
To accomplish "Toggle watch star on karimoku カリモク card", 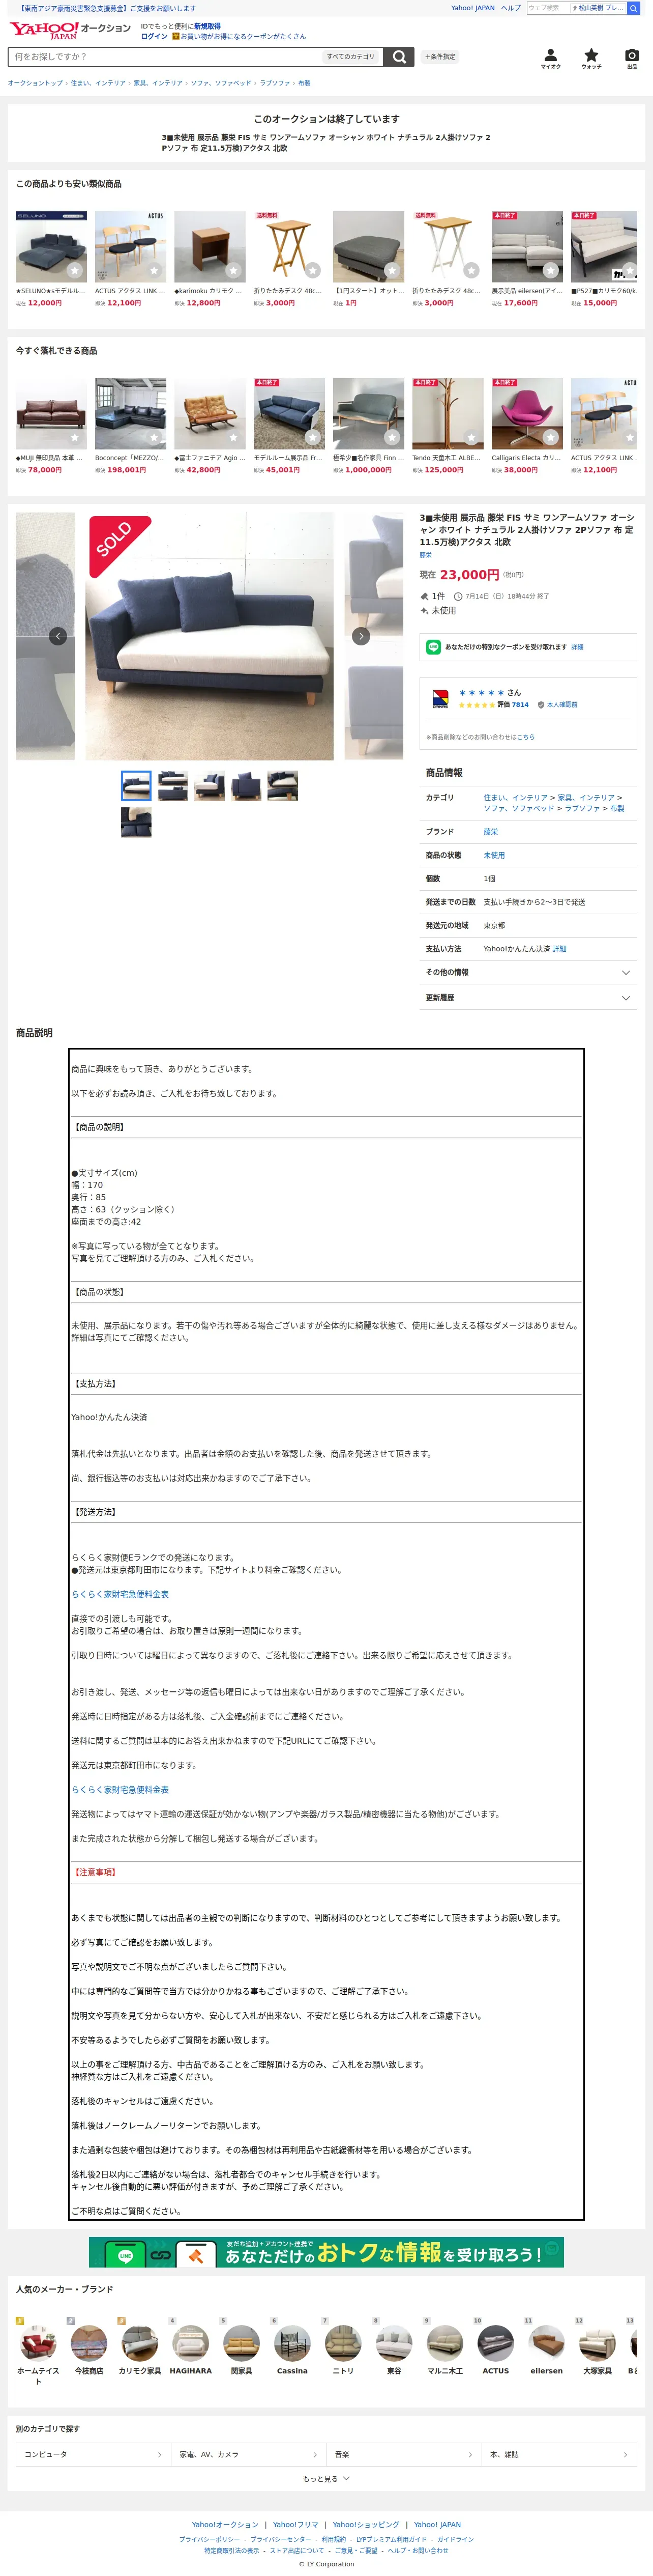I will (x=232, y=270).
